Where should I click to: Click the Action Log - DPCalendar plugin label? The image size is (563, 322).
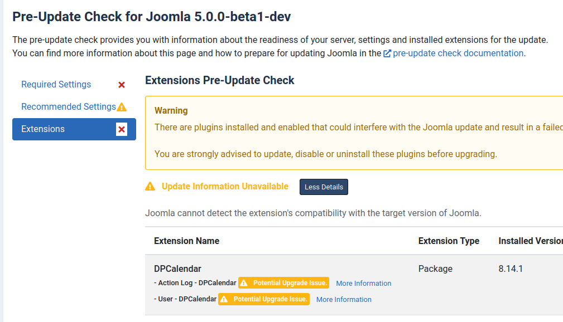click(195, 283)
